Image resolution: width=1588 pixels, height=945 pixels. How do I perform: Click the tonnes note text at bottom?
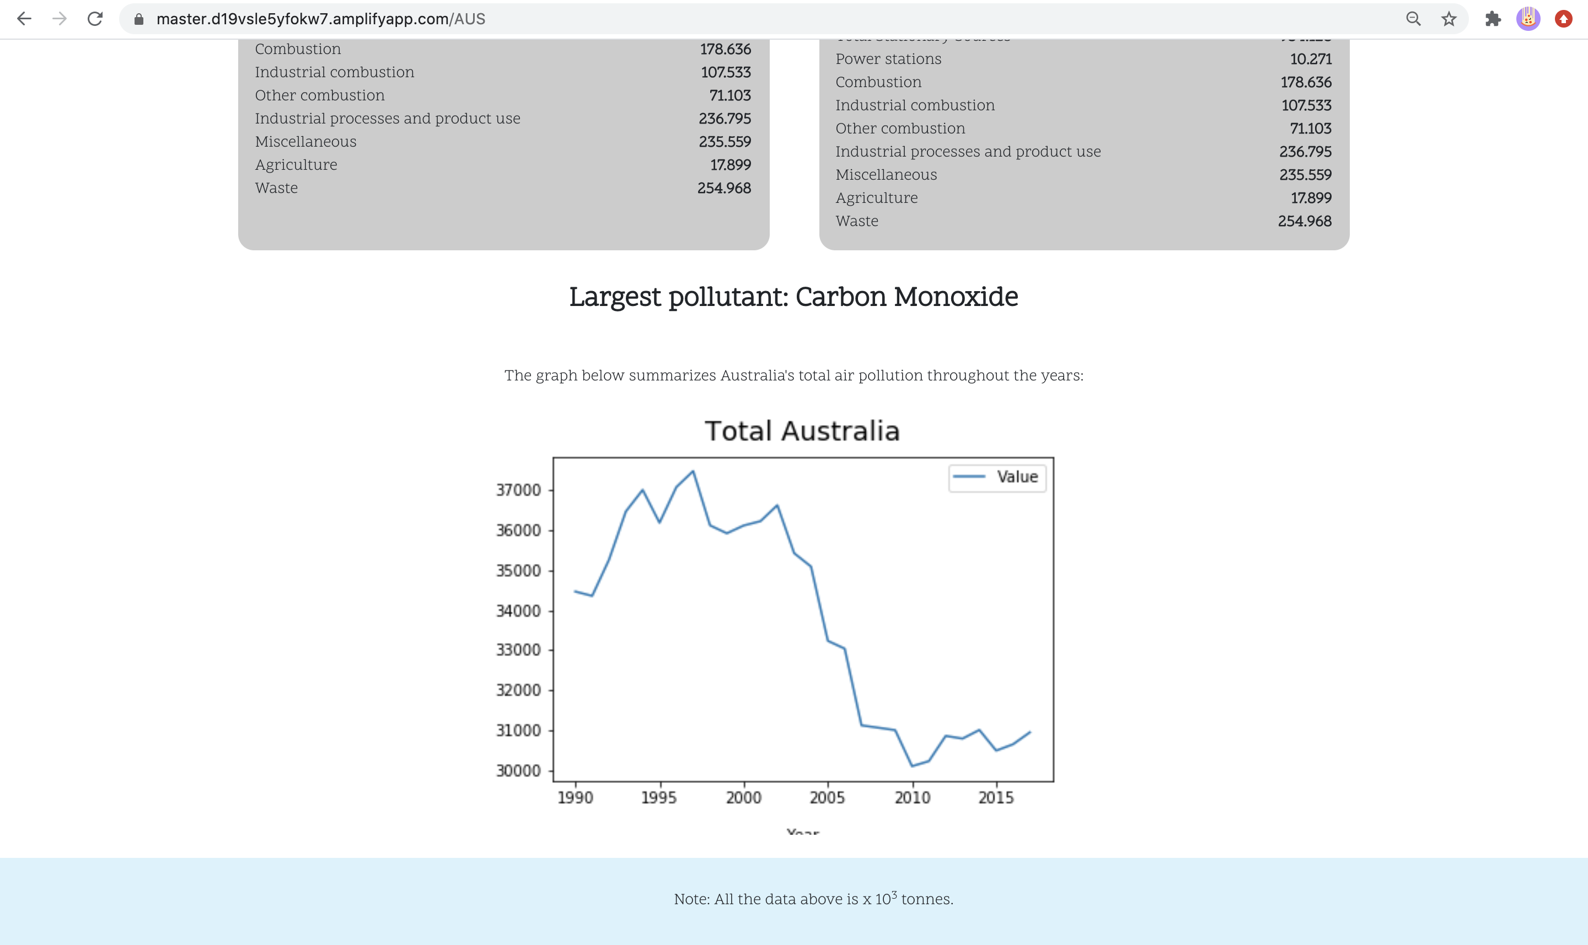pos(813,899)
